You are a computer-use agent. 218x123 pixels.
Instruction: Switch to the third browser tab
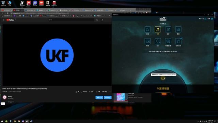(x=30, y=10)
